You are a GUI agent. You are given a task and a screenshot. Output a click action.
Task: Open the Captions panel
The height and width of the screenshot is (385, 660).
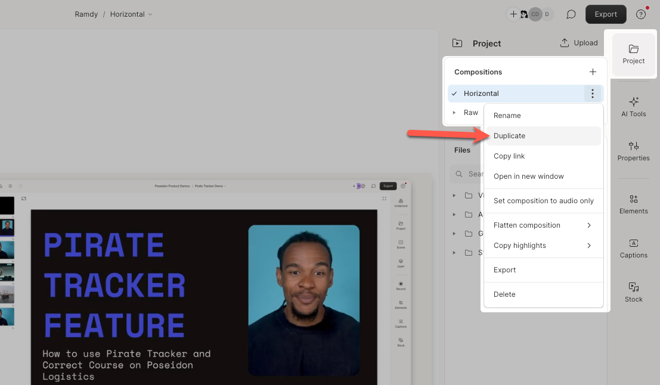point(633,248)
